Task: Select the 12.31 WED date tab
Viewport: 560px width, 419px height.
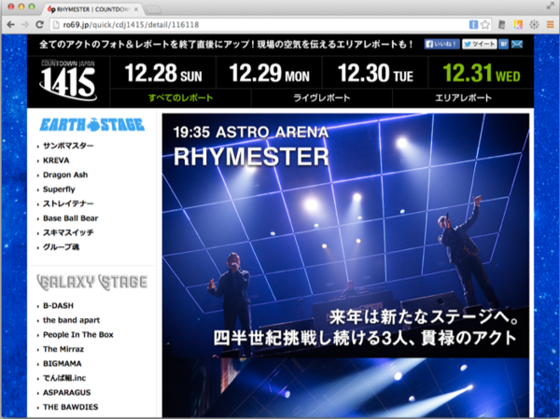Action: click(x=481, y=73)
